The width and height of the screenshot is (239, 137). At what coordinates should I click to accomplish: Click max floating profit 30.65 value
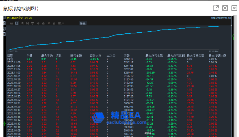point(190,100)
